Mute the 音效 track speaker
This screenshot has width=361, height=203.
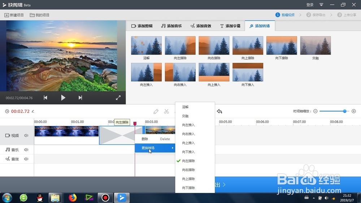coord(26,159)
